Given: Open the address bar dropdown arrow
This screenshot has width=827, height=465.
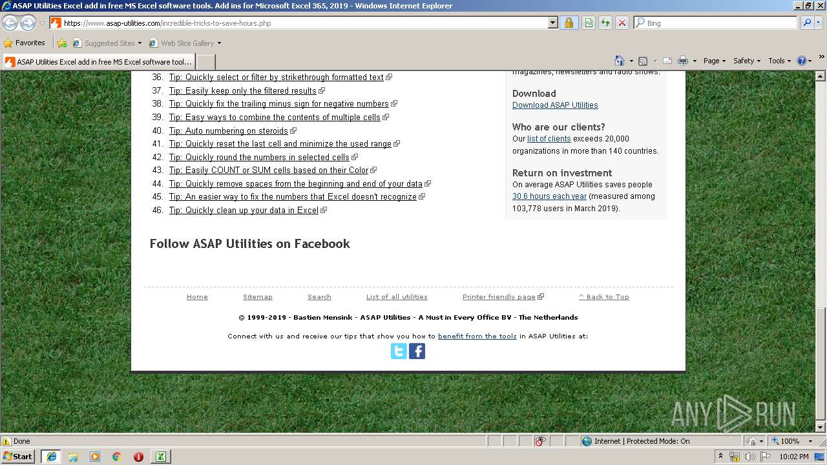Looking at the screenshot, I should tap(552, 23).
